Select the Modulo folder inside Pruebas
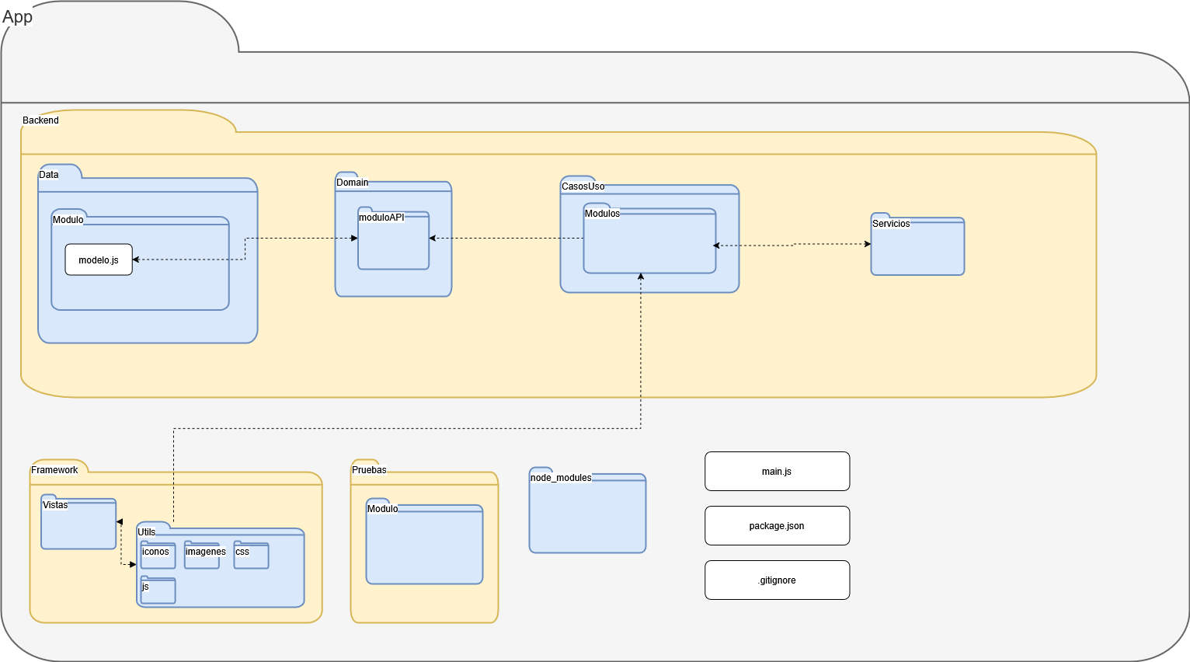 click(424, 542)
